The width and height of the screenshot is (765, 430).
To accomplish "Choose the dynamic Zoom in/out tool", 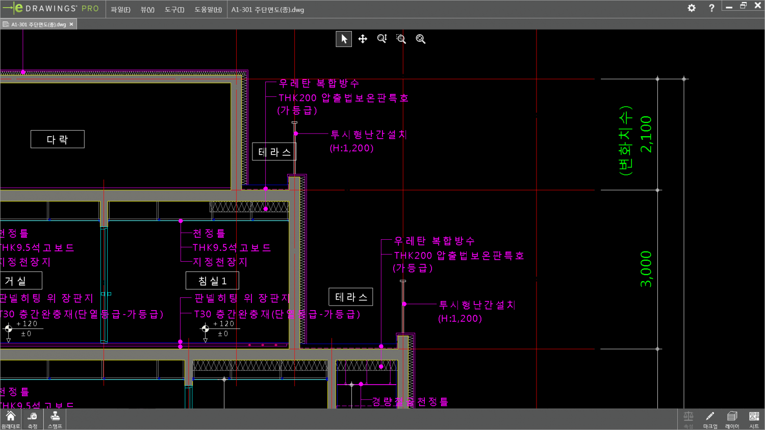I will click(382, 39).
